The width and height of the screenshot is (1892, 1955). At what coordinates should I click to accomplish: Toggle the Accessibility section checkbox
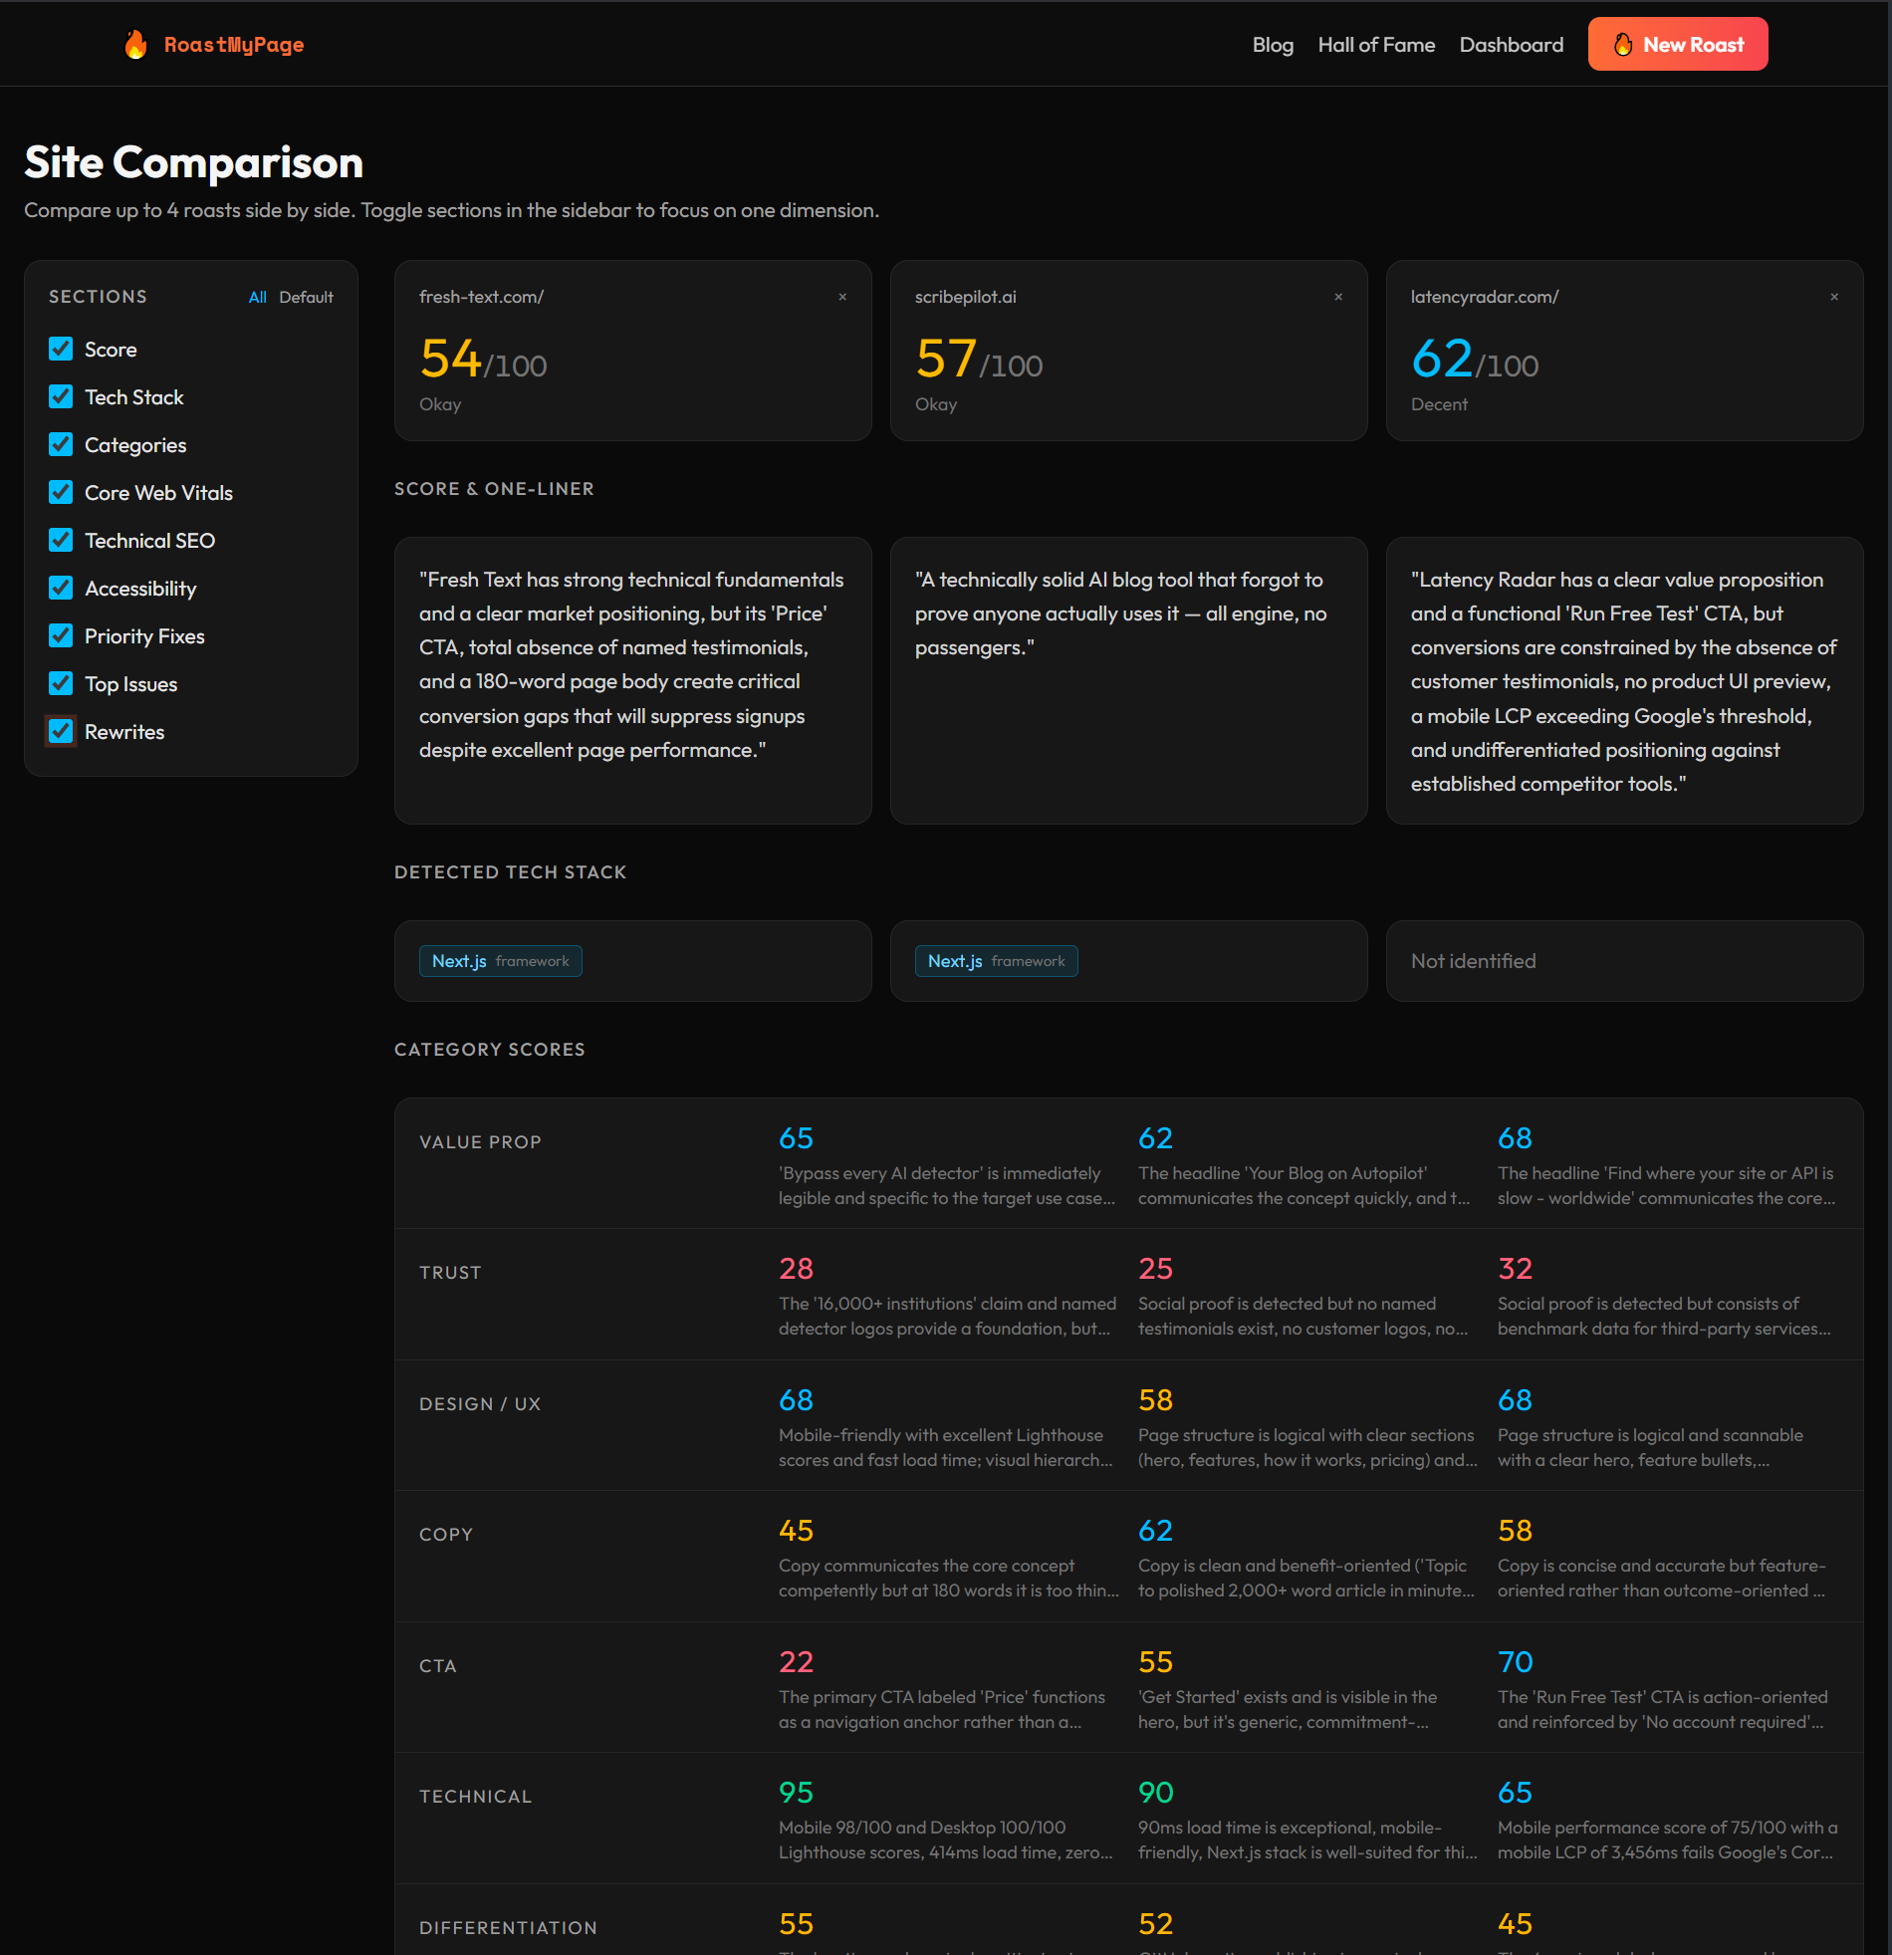pyautogui.click(x=61, y=588)
